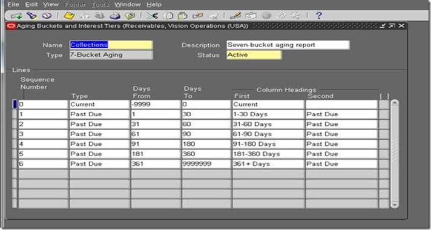Click the Oracle logo in the form title bar
The image size is (431, 230).
pos(12,26)
